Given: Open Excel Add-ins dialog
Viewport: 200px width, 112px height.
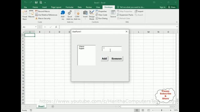Looking at the screenshot, I should 70,15.
